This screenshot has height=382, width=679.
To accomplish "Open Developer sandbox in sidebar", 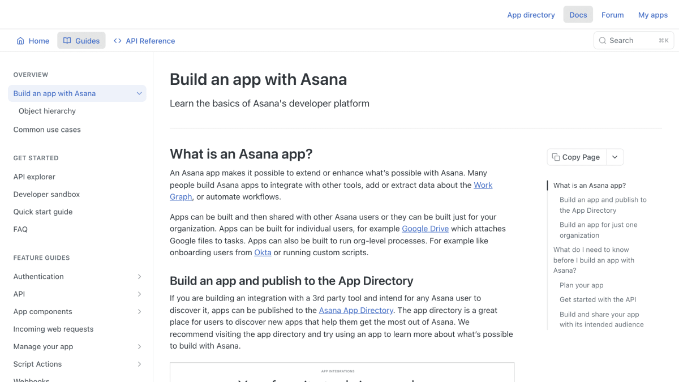I will click(46, 194).
